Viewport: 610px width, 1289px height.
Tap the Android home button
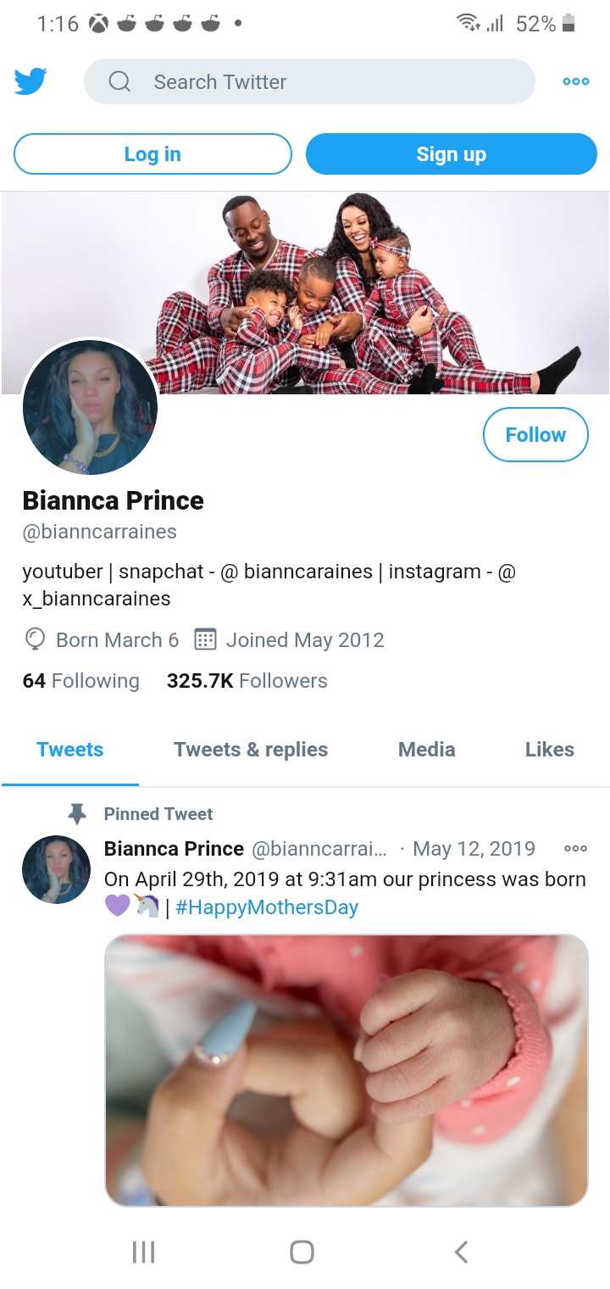point(302,1252)
